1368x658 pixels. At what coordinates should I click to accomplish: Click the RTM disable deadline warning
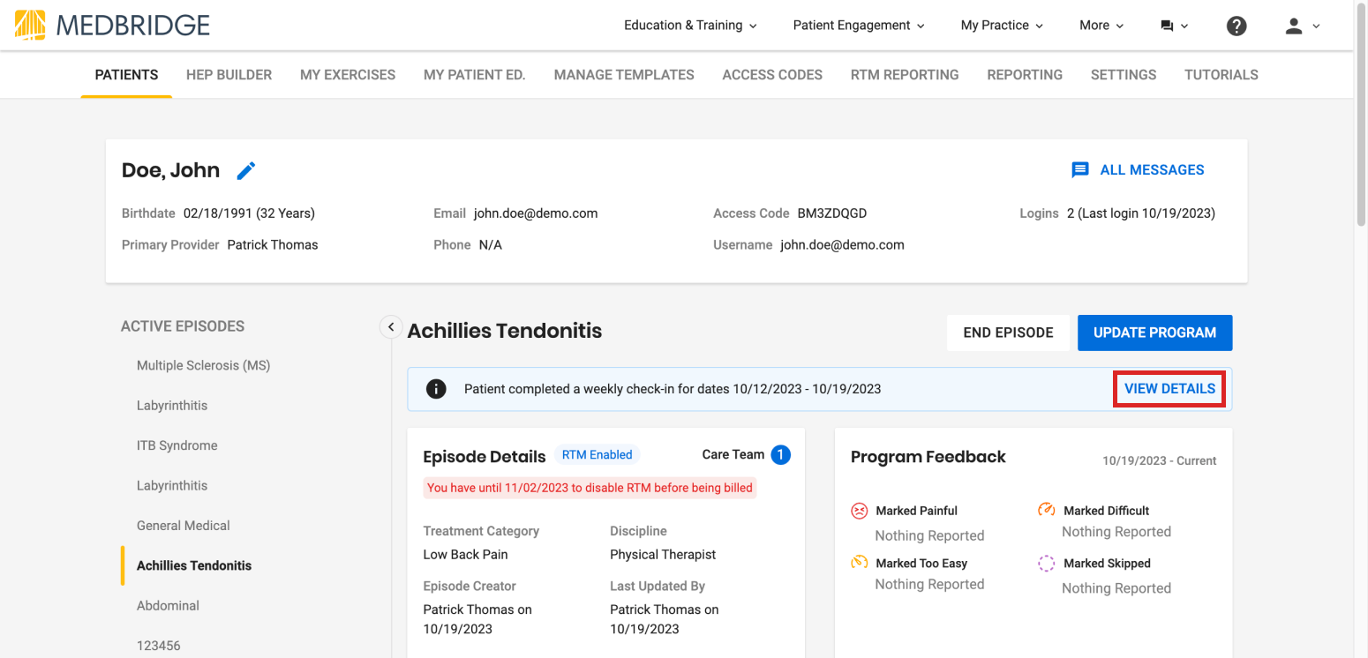click(590, 488)
